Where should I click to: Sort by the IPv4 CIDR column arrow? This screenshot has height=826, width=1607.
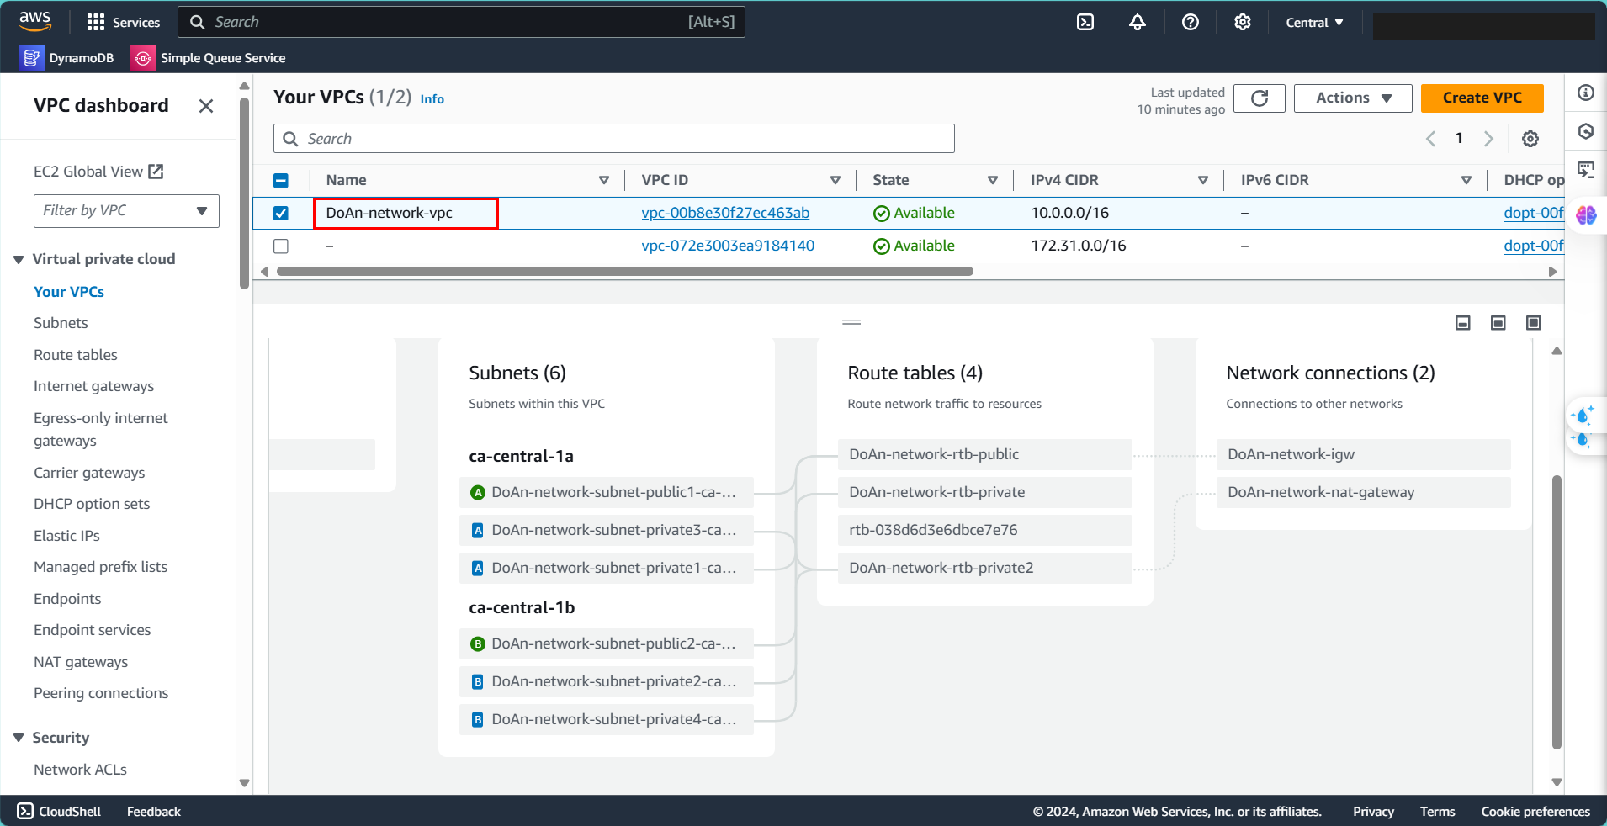tap(1202, 181)
